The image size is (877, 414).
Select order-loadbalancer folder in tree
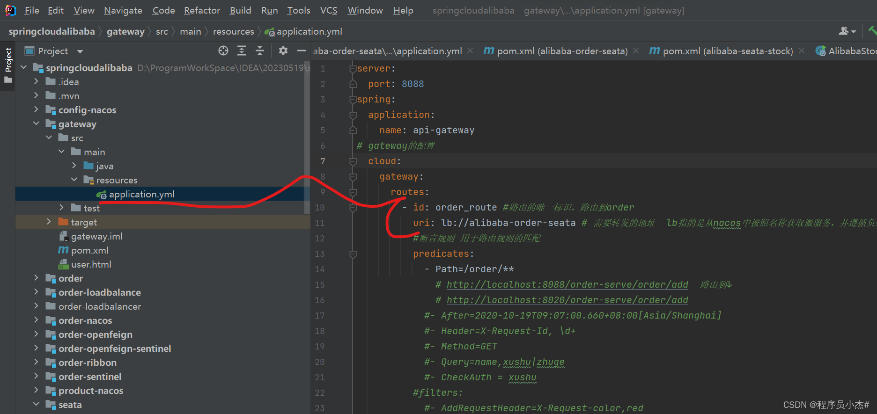coord(99,306)
